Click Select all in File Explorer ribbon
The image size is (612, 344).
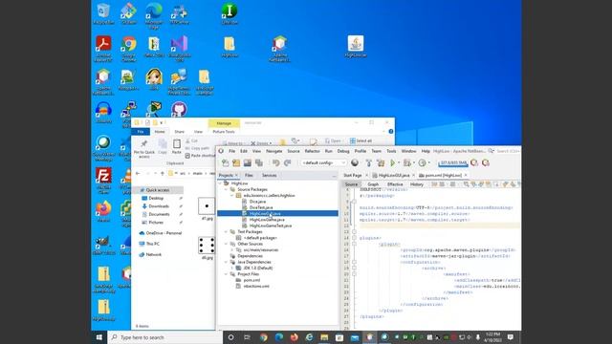click(x=361, y=140)
